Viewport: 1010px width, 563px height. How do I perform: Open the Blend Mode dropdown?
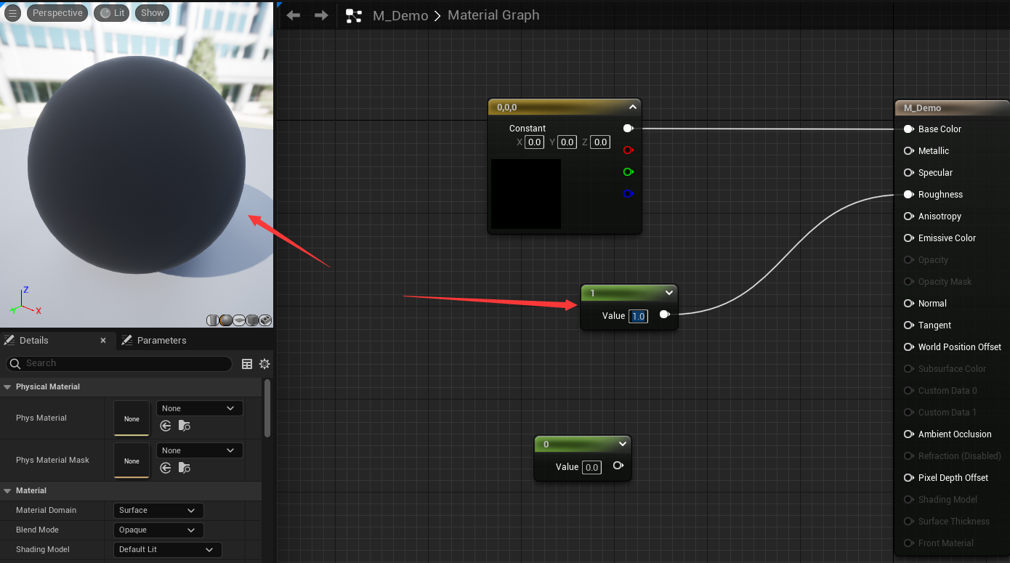158,530
